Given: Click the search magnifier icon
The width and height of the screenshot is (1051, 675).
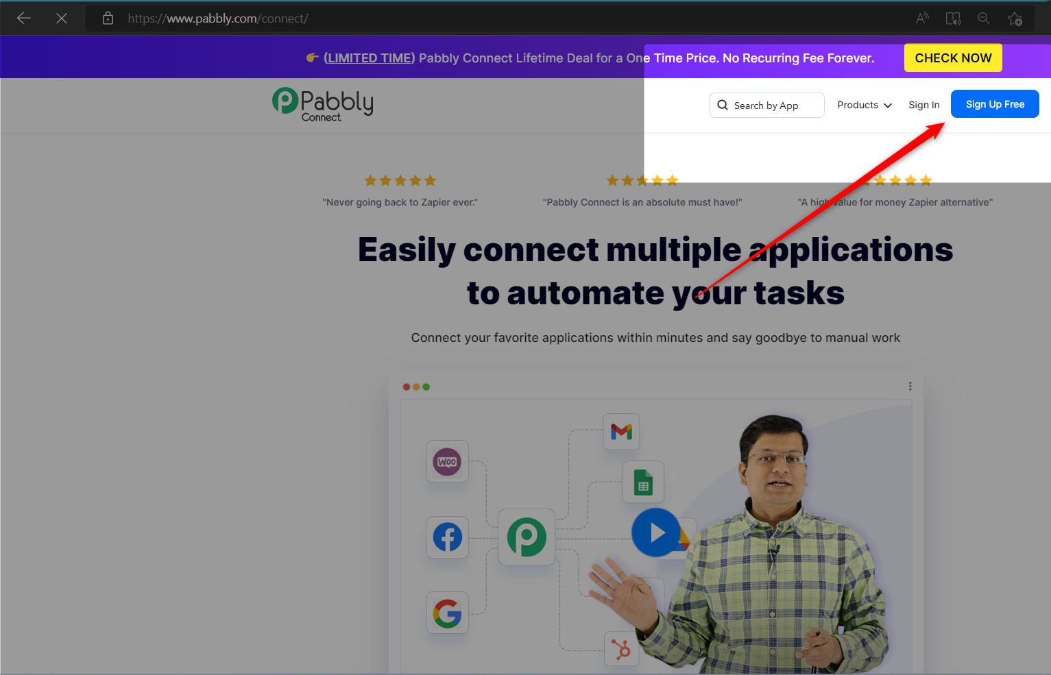Looking at the screenshot, I should click(723, 106).
